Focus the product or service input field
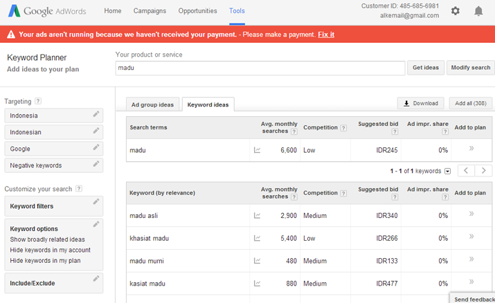The width and height of the screenshot is (495, 303). point(260,68)
